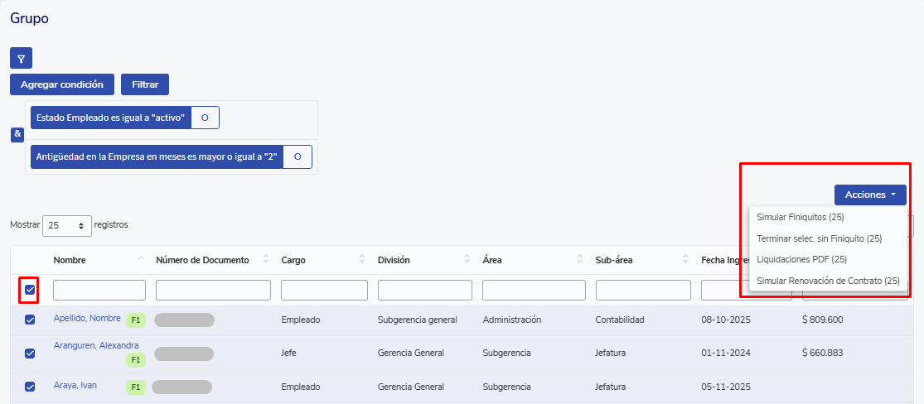Sort by Nombre column arrow

[x=141, y=260]
